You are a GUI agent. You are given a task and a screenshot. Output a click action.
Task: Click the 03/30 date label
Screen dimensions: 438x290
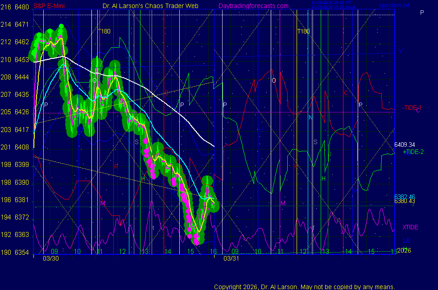point(51,258)
